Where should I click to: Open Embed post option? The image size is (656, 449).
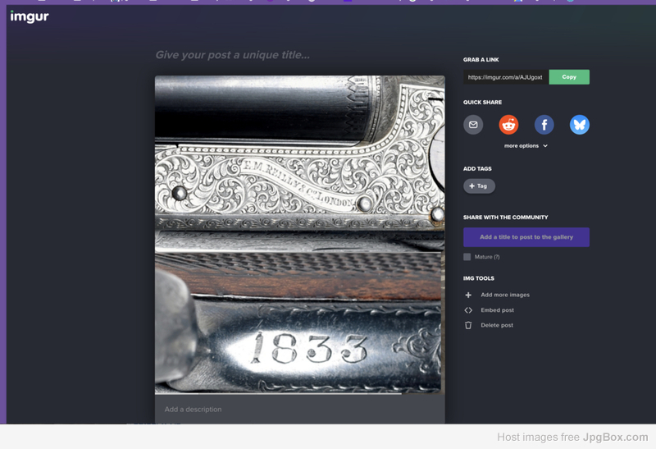pyautogui.click(x=497, y=310)
